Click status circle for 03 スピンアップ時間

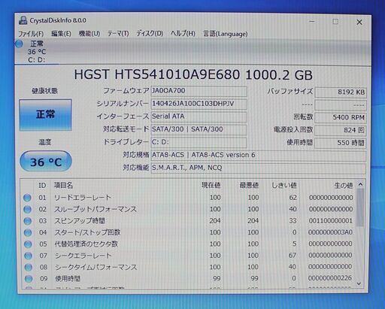click(x=28, y=221)
